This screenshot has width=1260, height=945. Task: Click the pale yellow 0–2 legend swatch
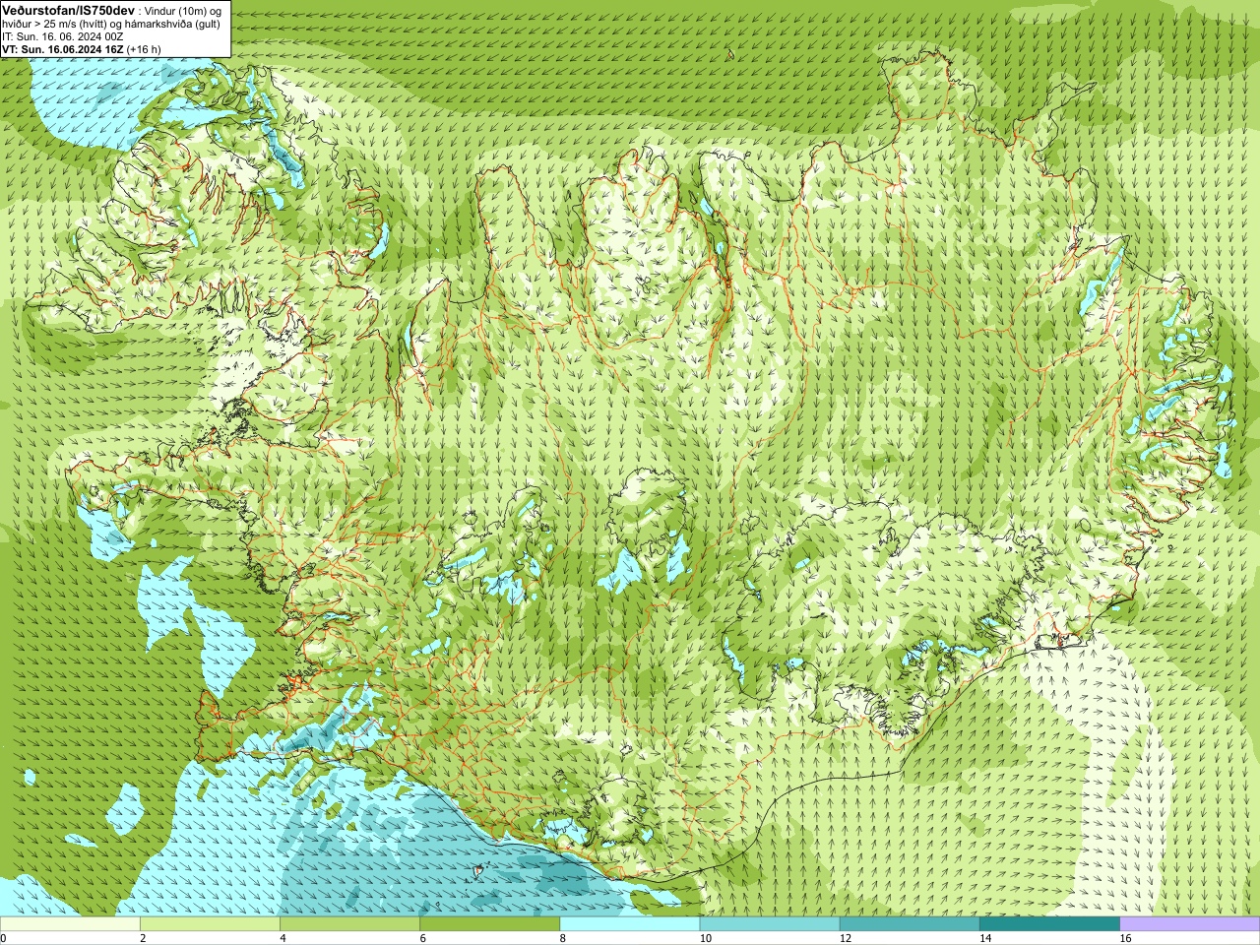pyautogui.click(x=70, y=924)
